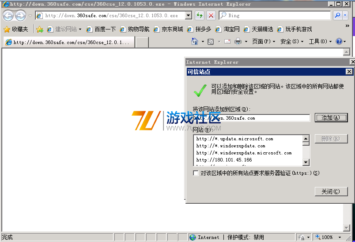Click the Internet zone globe in status bar
The image size is (355, 242).
(x=193, y=237)
